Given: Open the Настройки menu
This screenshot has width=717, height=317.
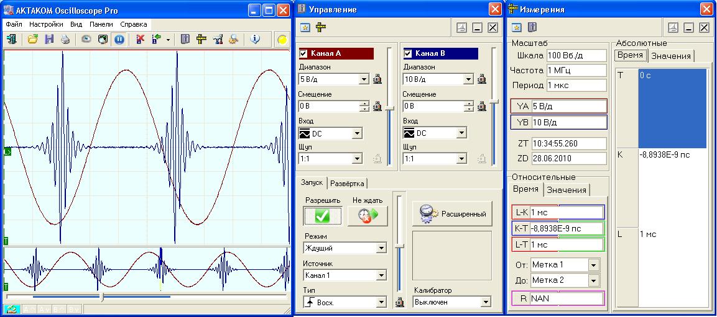Looking at the screenshot, I should tap(46, 25).
